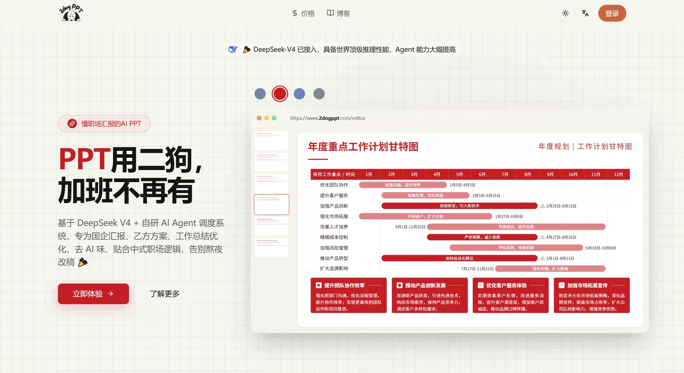Click the 1月 column header
This screenshot has width=684, height=373.
[x=369, y=174]
